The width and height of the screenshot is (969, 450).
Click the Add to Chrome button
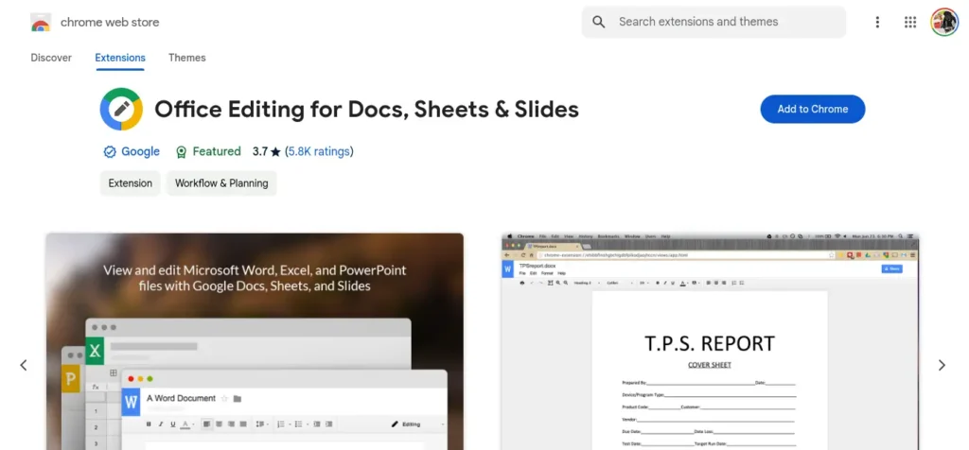pyautogui.click(x=812, y=110)
